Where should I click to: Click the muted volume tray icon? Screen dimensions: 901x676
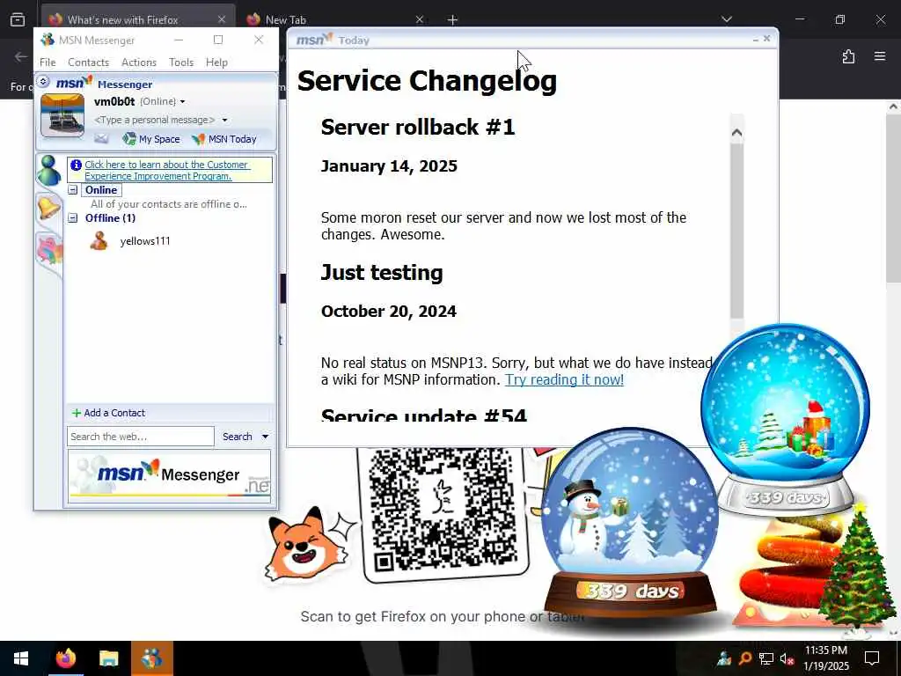(787, 658)
